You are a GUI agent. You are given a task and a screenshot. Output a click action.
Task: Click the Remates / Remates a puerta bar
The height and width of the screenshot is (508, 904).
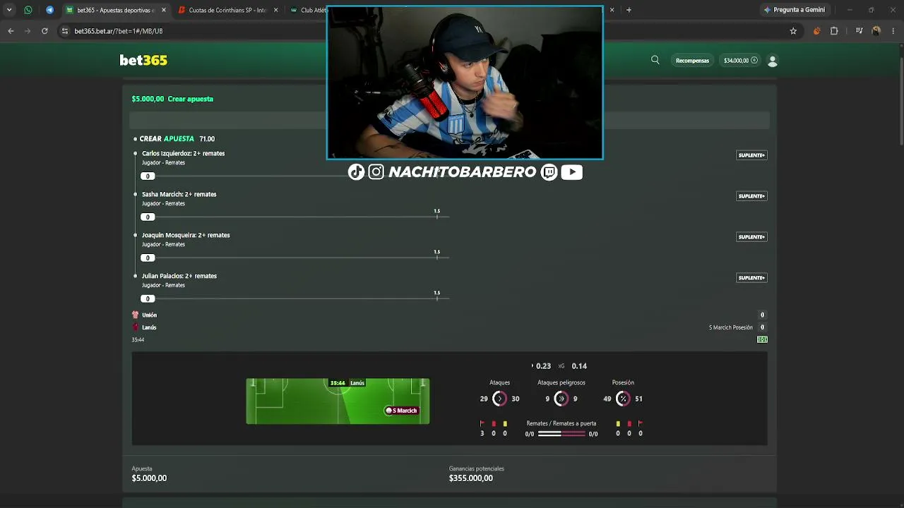point(561,434)
